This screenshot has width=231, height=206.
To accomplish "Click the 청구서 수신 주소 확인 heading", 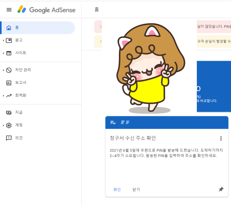I will [133, 138].
